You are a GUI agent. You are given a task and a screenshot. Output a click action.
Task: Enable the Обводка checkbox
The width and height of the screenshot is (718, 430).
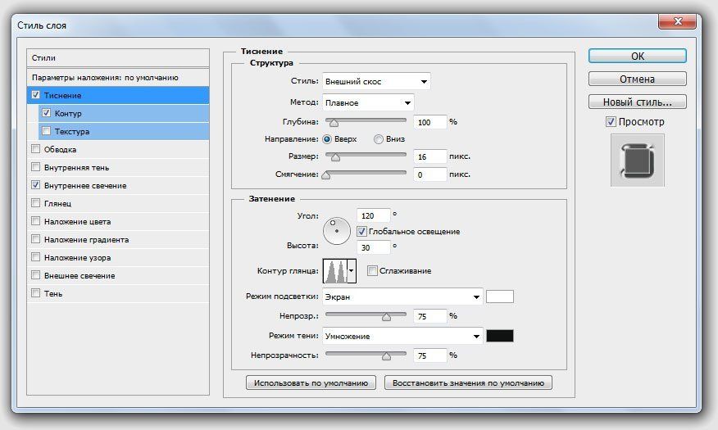[x=36, y=149]
